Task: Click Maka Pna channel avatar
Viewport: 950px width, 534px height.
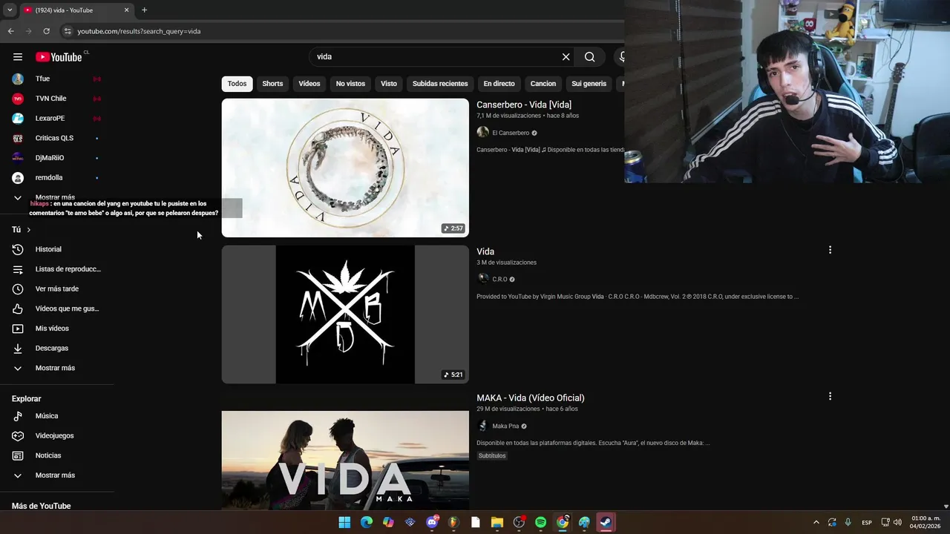Action: click(482, 426)
